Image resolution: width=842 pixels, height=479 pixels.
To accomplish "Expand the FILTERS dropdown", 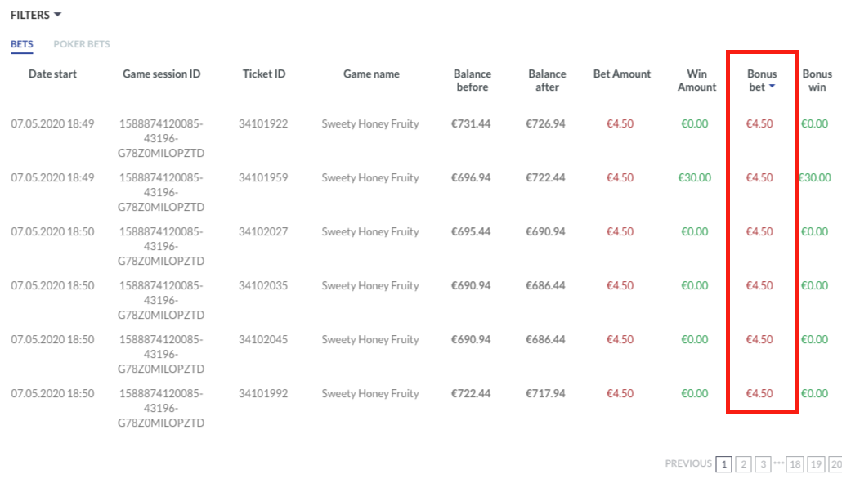I will tap(36, 15).
